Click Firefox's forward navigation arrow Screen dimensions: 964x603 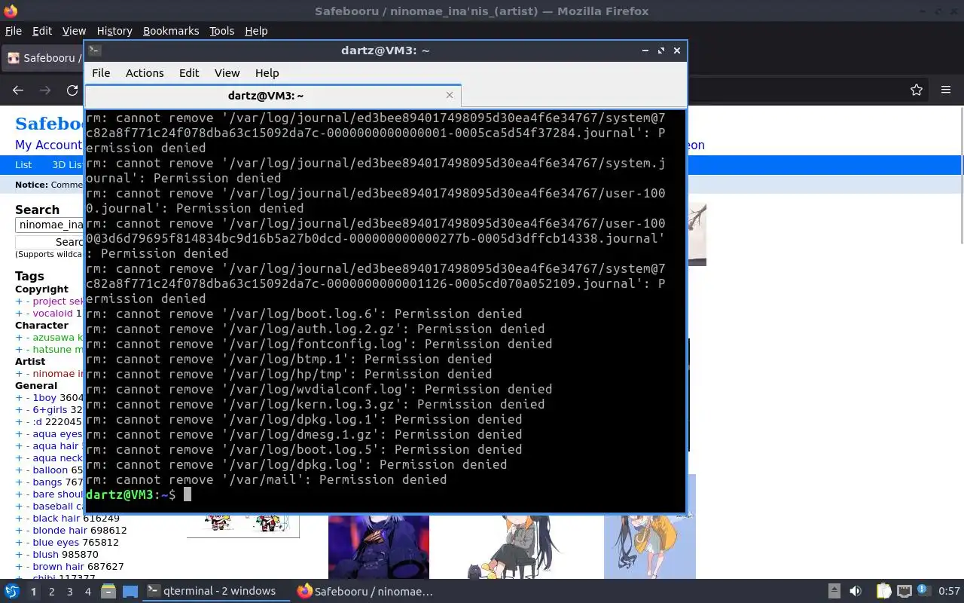(45, 90)
